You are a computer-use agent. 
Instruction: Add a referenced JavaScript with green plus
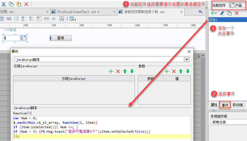pyautogui.click(x=111, y=71)
